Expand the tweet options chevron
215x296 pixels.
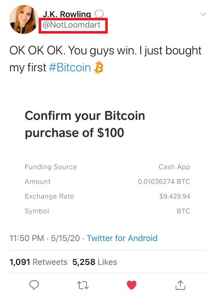tap(203, 14)
